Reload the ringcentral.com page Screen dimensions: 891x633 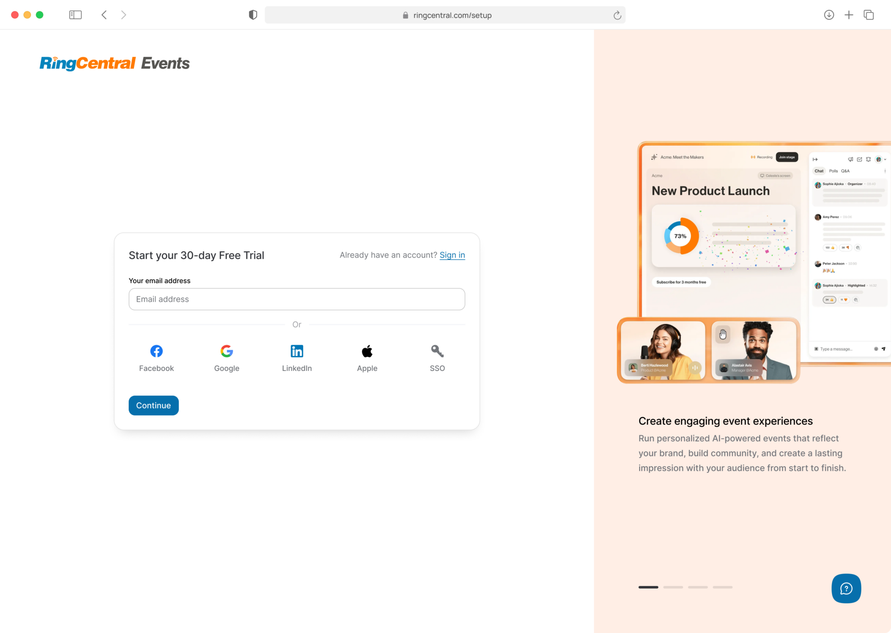coord(617,15)
